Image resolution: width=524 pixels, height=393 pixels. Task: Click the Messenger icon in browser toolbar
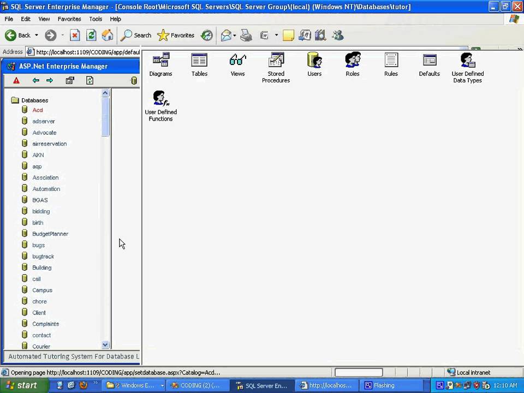pos(338,35)
